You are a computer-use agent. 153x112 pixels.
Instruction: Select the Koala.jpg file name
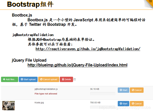pos(39,102)
